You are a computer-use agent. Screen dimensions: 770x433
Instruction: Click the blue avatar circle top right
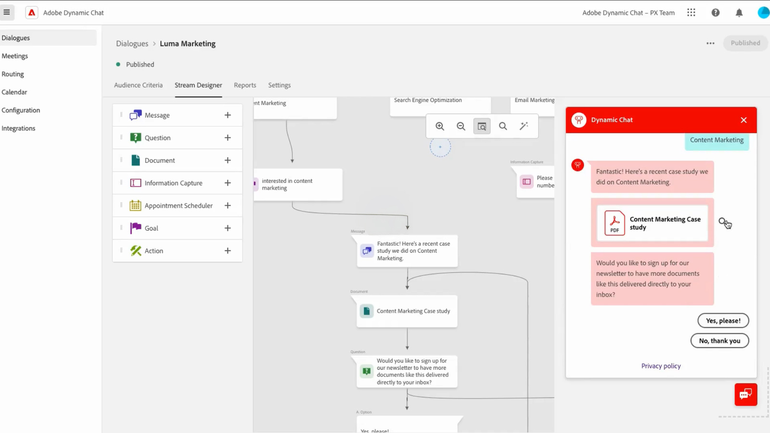pos(763,13)
